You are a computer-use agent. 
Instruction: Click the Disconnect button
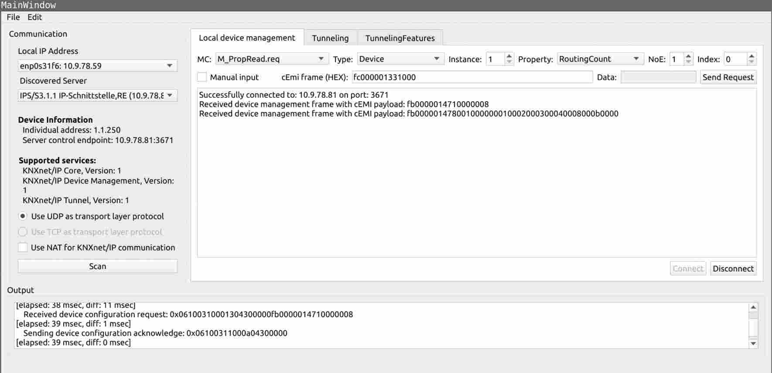pyautogui.click(x=733, y=268)
